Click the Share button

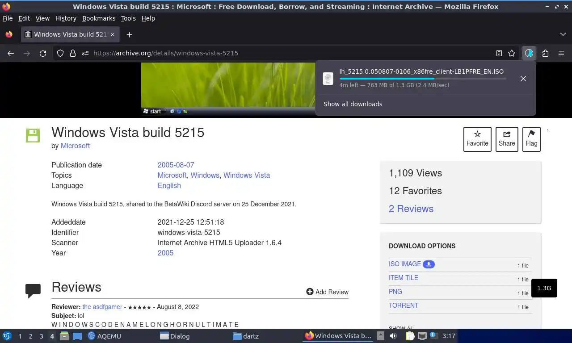tap(507, 139)
